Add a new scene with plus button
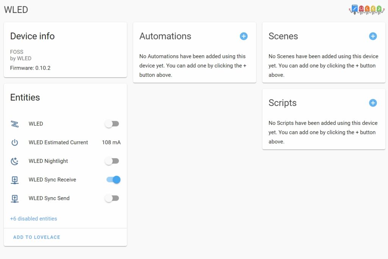This screenshot has height=259, width=388. [373, 36]
